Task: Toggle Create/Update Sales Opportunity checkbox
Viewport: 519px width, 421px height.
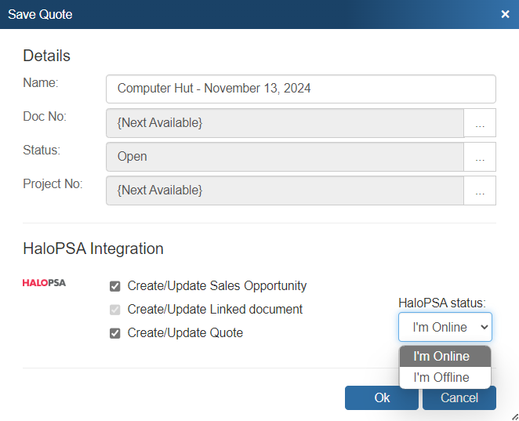Action: pos(115,286)
